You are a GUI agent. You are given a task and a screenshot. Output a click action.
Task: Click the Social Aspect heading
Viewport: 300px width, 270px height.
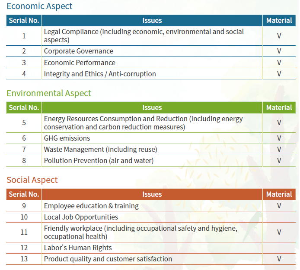tap(32, 180)
